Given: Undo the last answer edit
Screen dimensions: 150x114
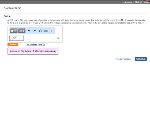Looking at the screenshot, I should tap(29, 31).
